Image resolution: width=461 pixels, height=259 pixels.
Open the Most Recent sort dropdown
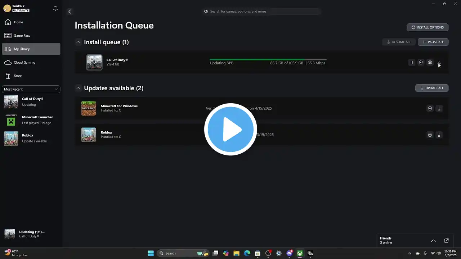click(x=31, y=89)
